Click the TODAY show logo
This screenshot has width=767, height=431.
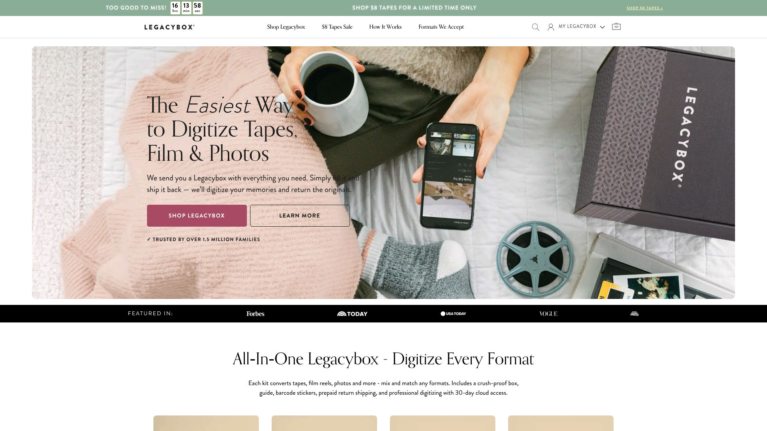click(352, 314)
